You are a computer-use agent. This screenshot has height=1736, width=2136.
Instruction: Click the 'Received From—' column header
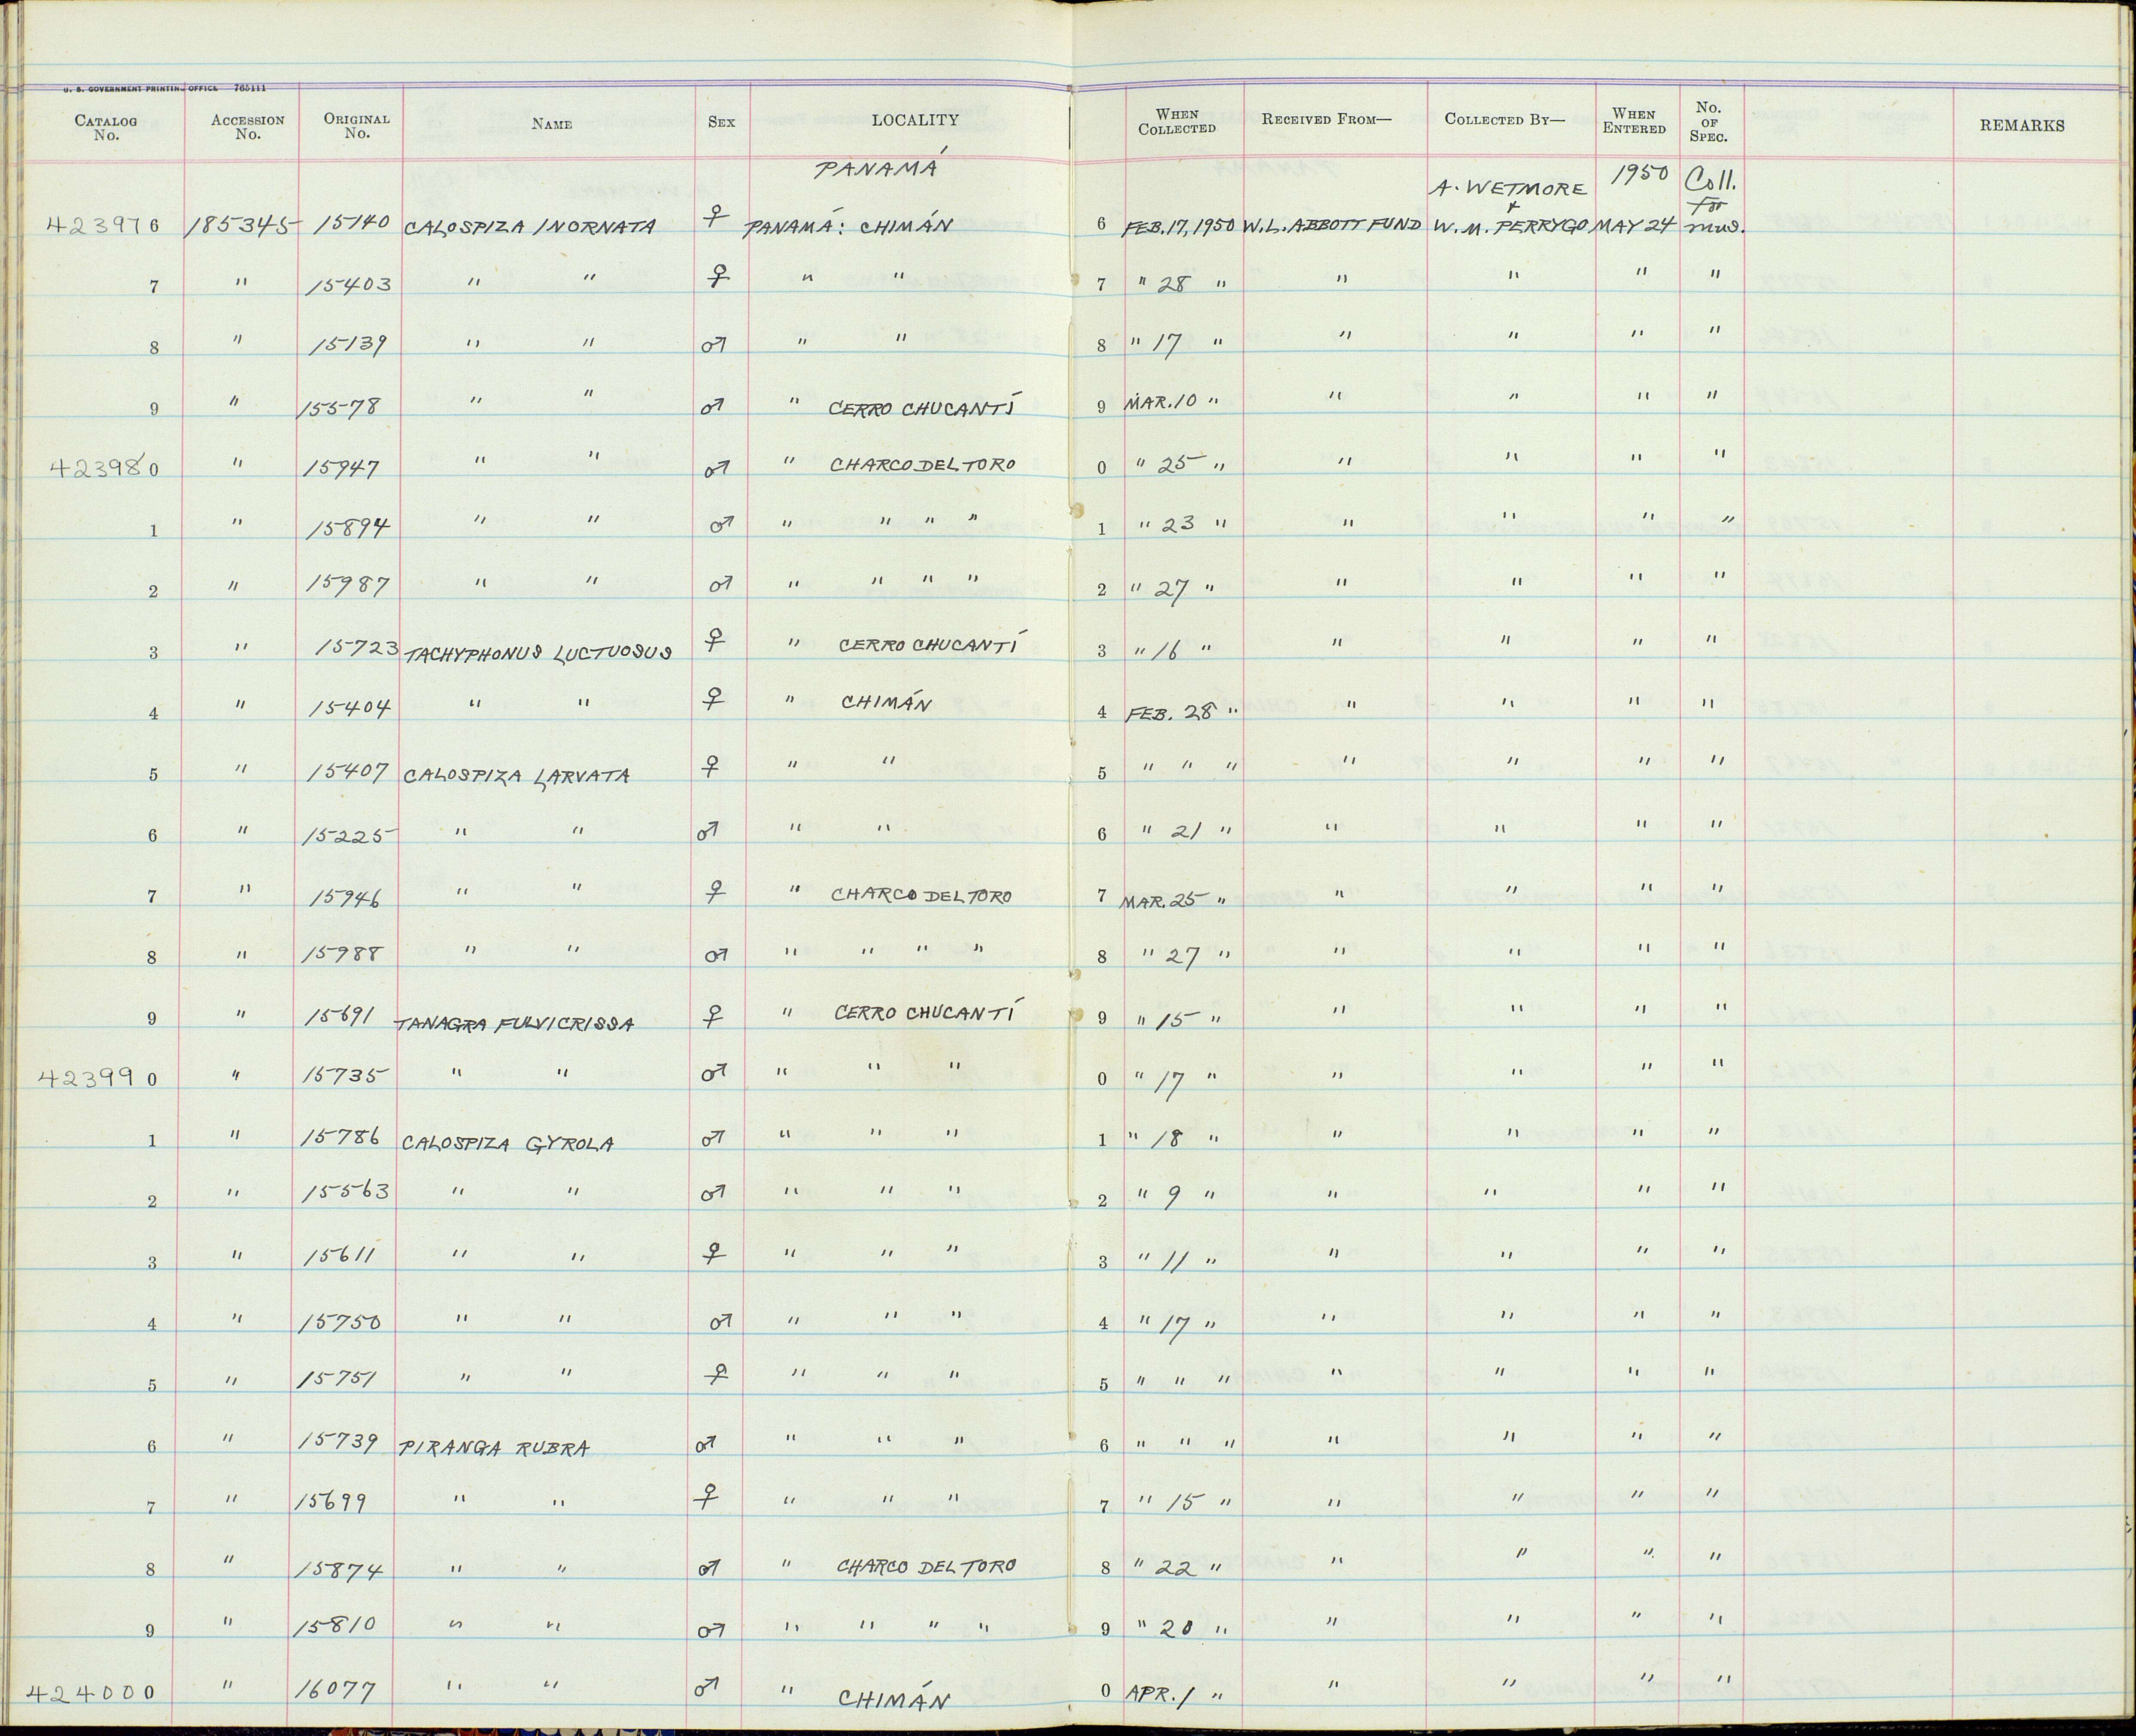[1326, 120]
